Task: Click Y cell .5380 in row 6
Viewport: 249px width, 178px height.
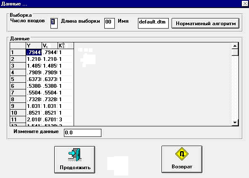Action: click(34, 86)
